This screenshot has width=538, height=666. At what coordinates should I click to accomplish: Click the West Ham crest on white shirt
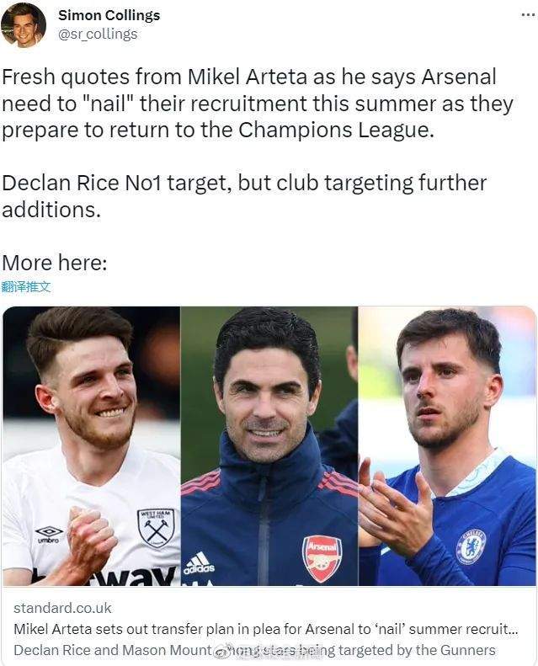pos(156,528)
